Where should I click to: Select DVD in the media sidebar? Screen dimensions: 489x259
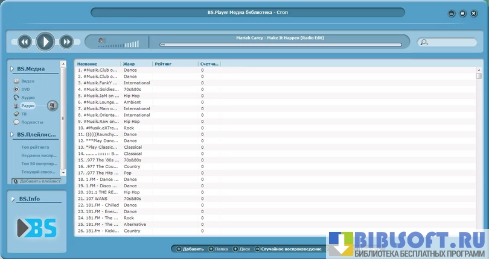(25, 89)
